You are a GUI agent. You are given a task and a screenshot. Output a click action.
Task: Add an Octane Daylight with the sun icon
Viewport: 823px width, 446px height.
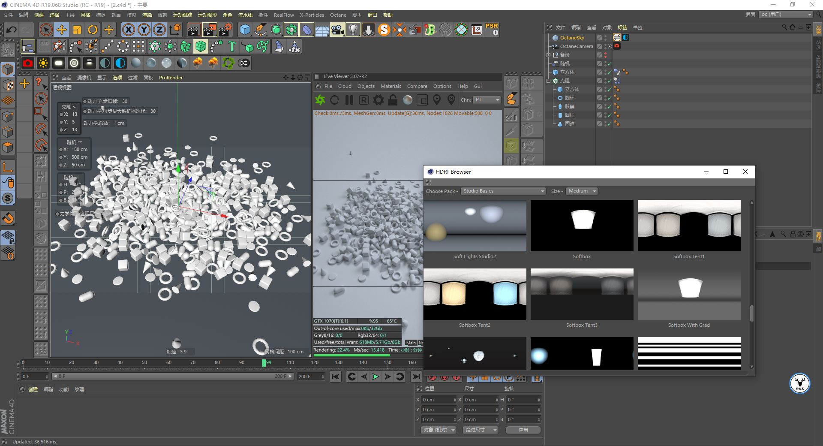pos(43,63)
